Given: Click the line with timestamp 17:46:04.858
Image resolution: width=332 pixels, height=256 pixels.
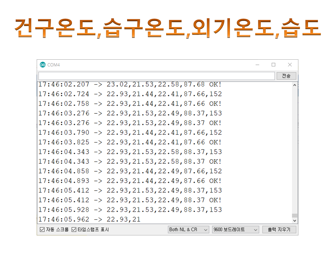Looking at the screenshot, I should pyautogui.click(x=130, y=171).
